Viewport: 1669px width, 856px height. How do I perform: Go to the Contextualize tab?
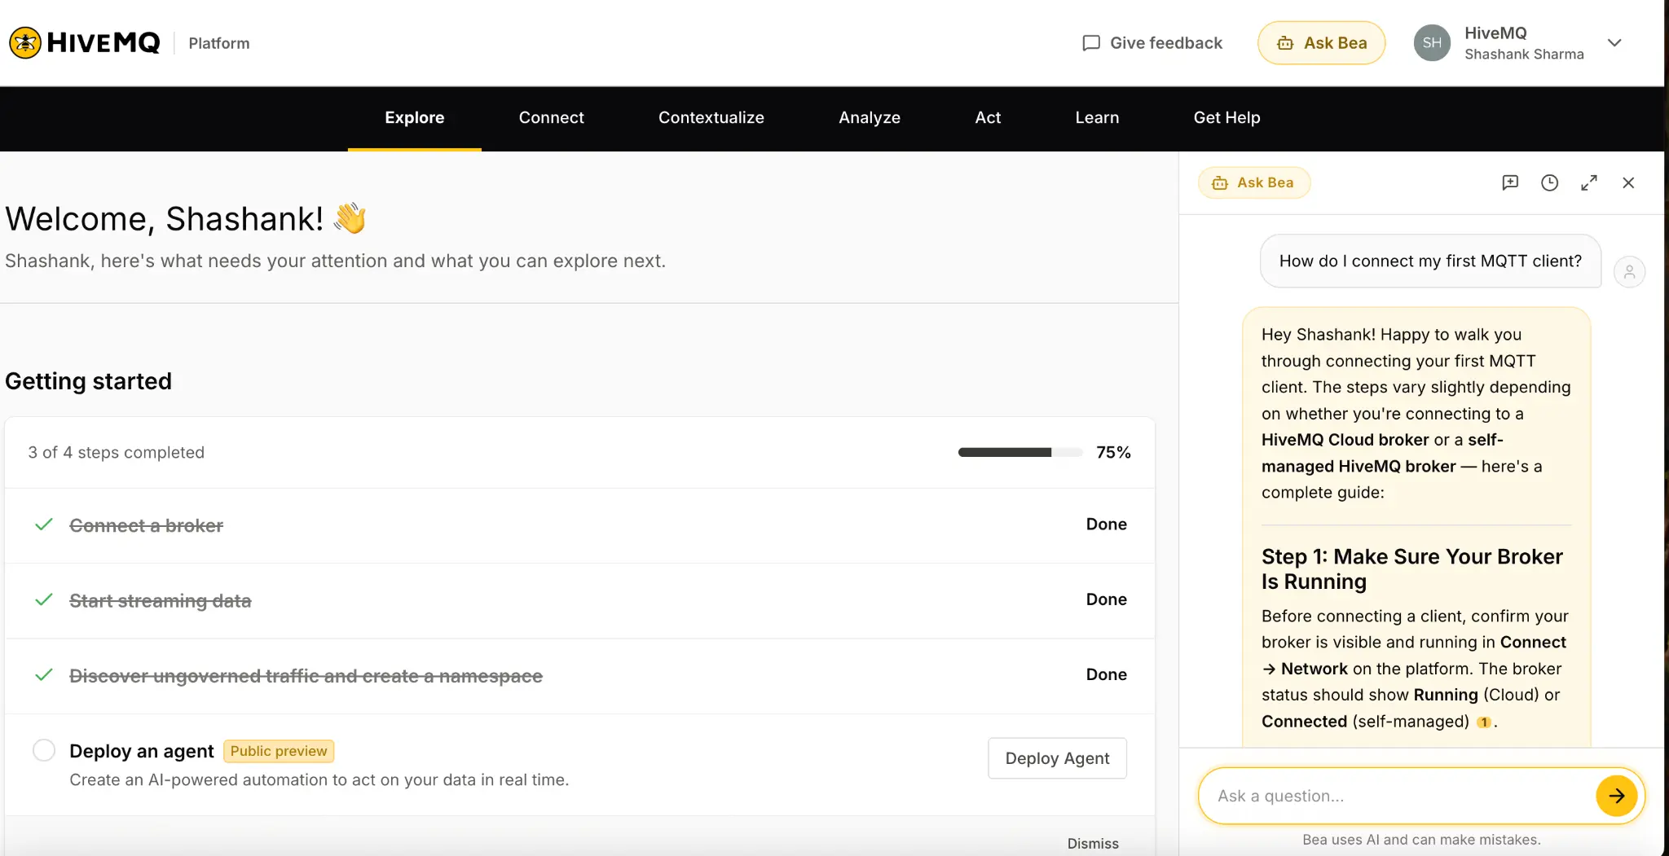[711, 117]
